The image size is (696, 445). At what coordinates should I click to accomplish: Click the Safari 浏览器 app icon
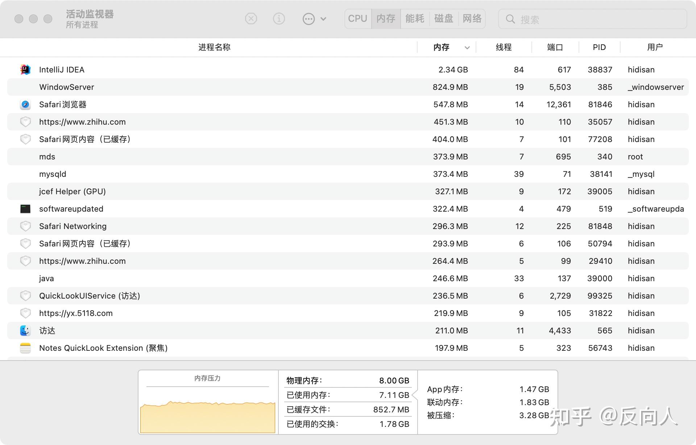point(25,104)
